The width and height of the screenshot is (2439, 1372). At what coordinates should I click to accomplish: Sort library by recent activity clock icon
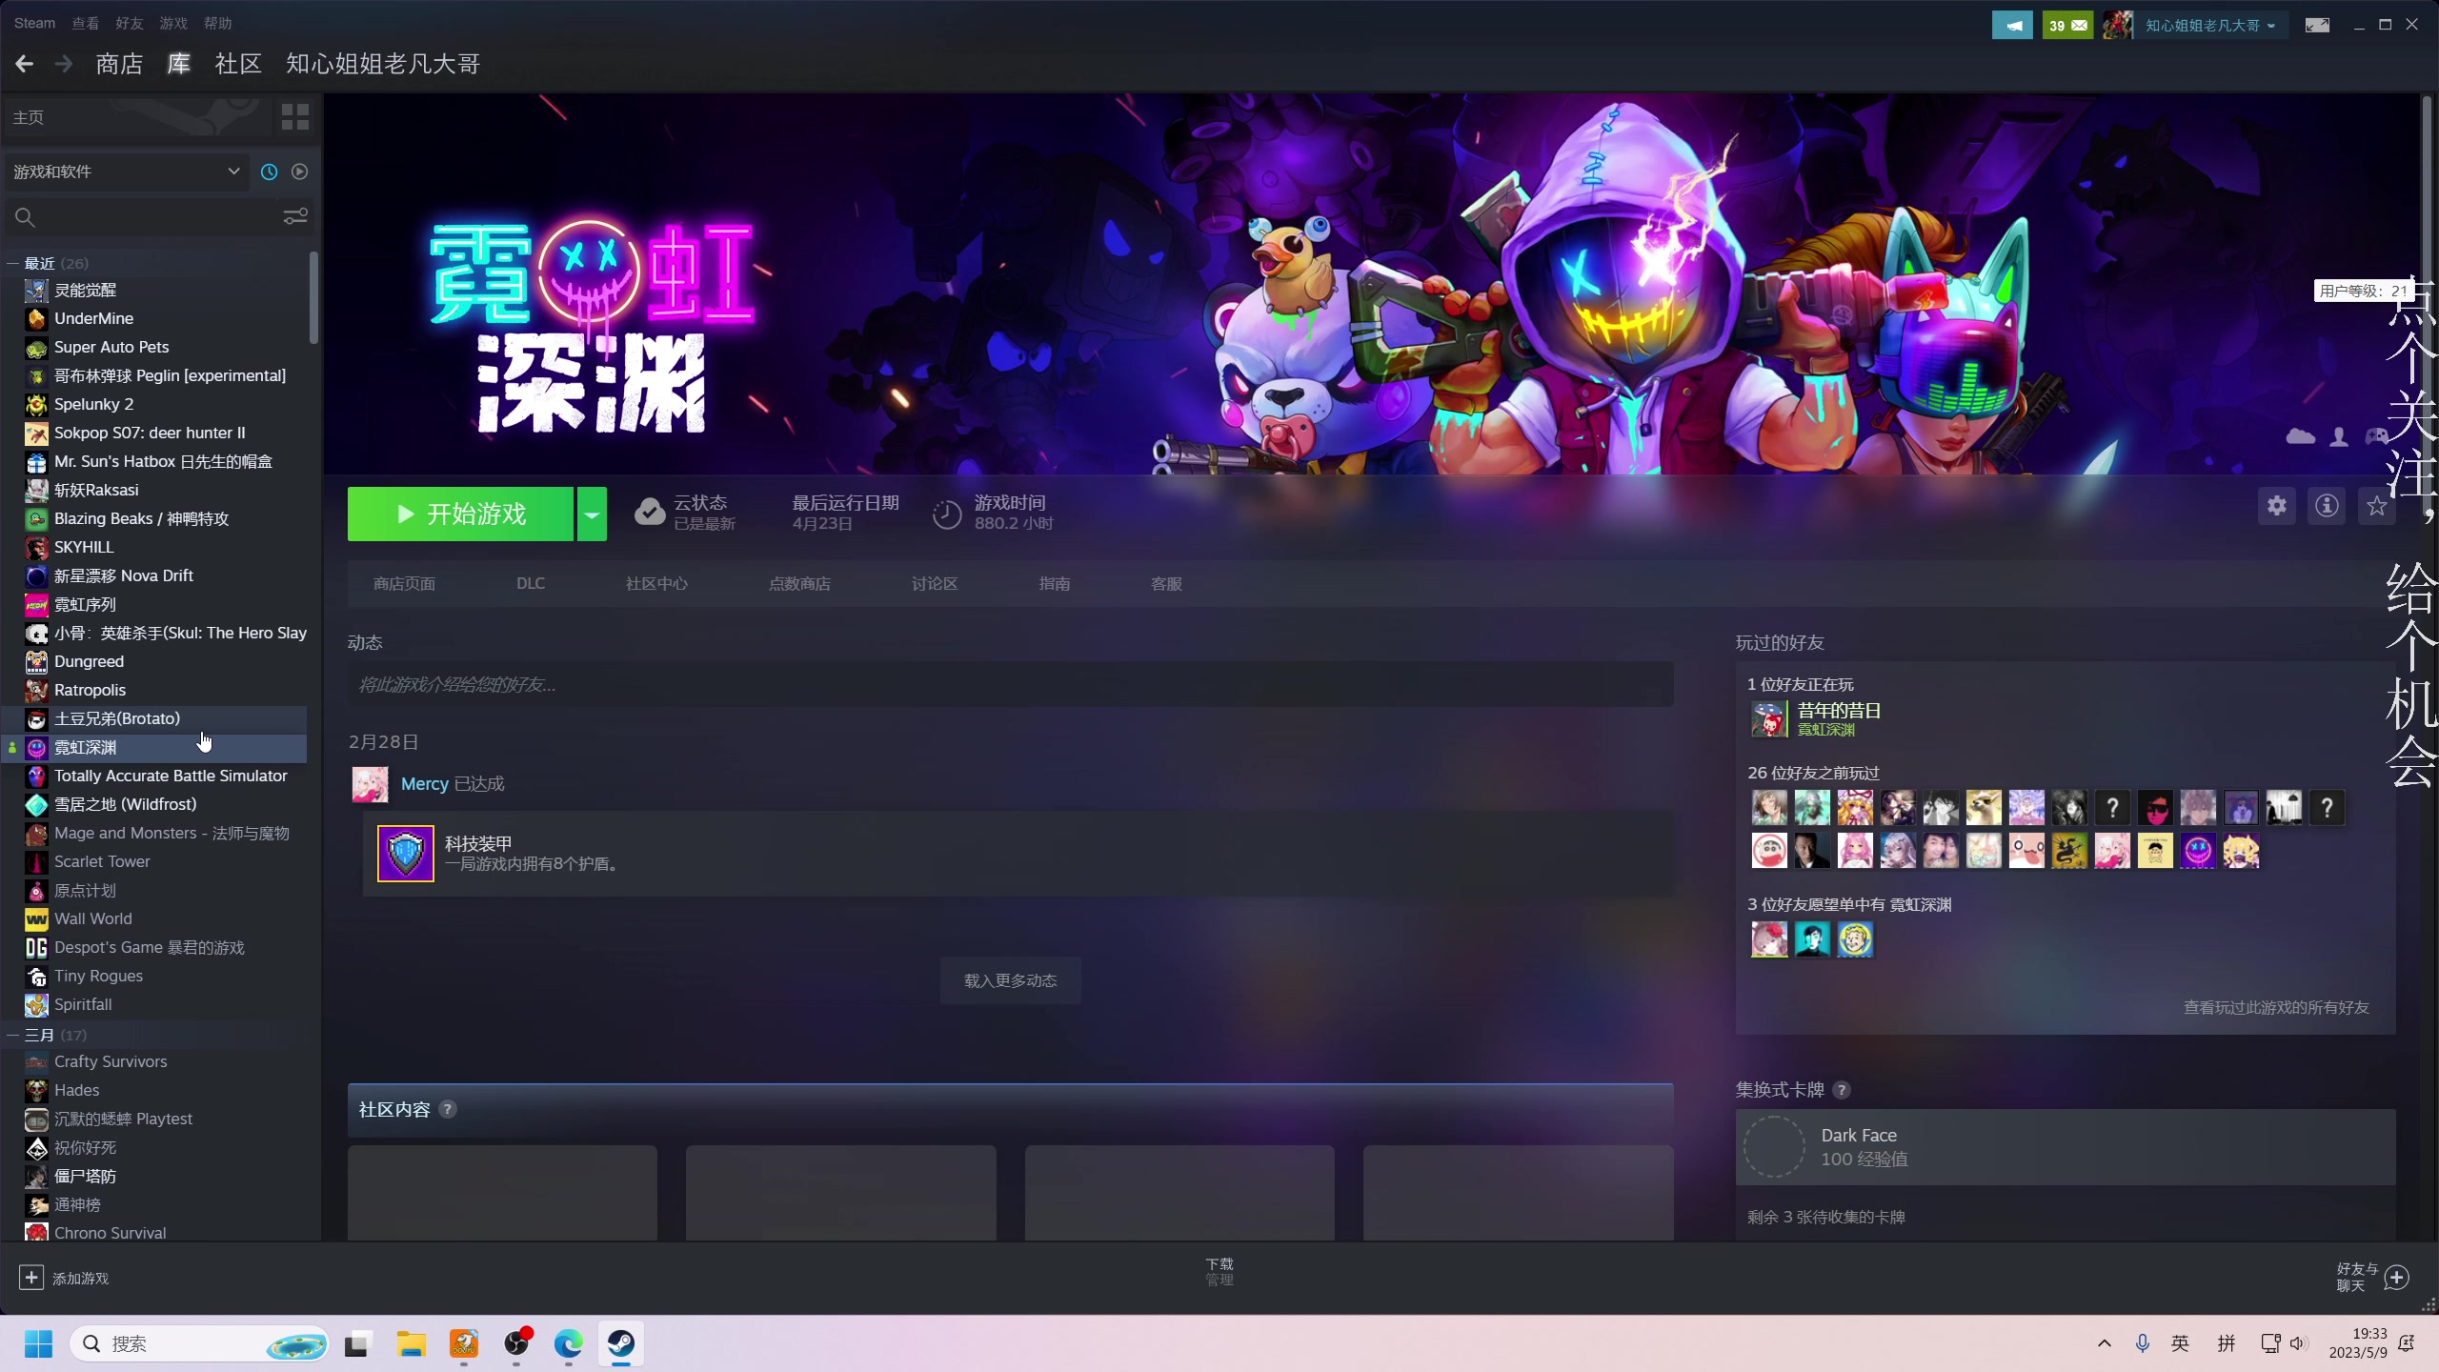[270, 171]
